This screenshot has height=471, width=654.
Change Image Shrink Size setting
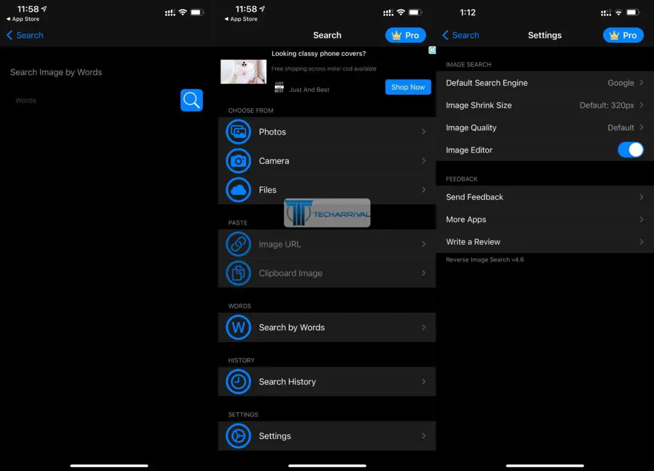coord(544,105)
